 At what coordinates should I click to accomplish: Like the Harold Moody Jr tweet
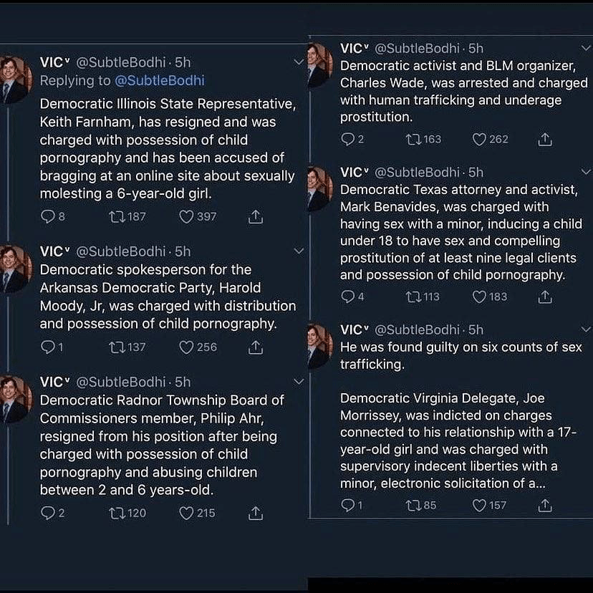187,347
